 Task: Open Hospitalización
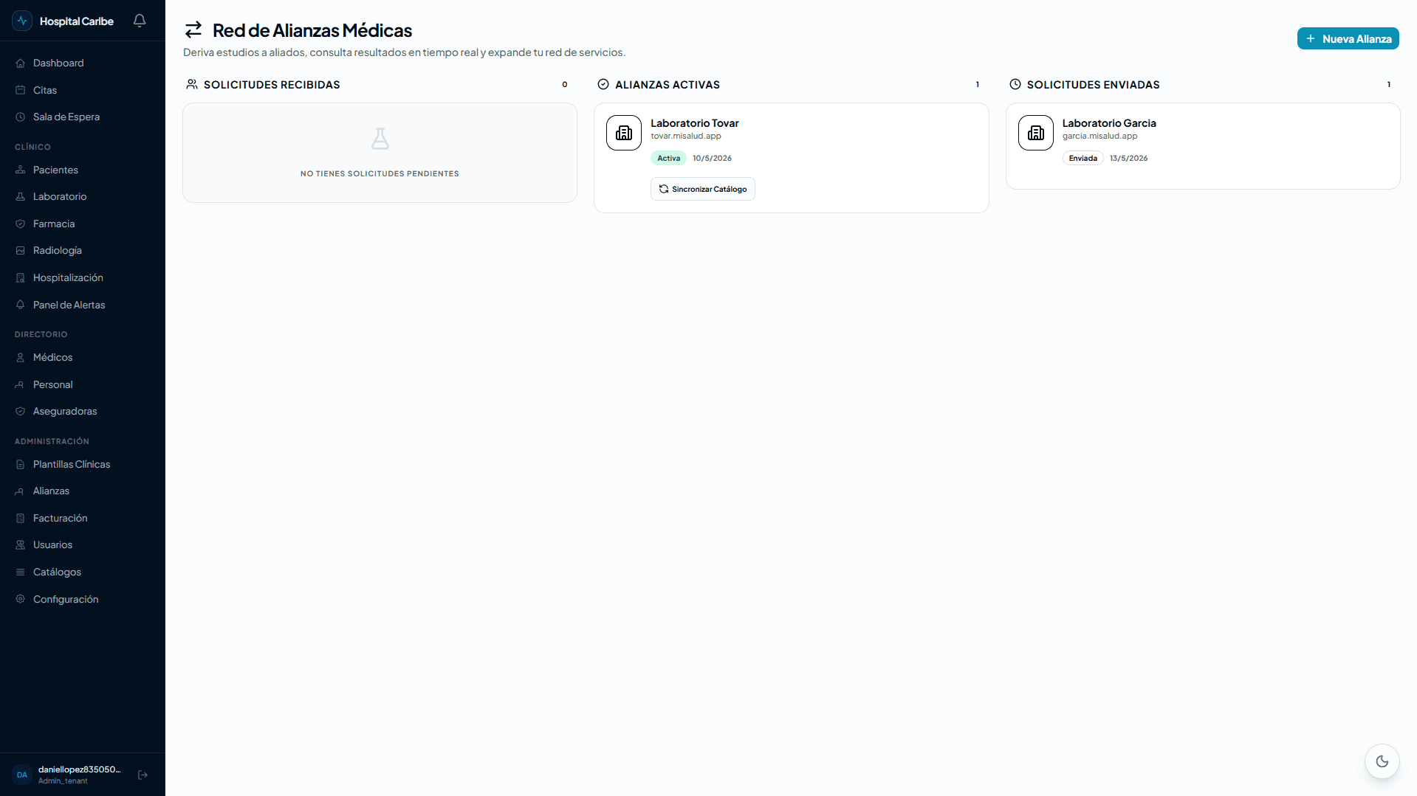(x=83, y=278)
